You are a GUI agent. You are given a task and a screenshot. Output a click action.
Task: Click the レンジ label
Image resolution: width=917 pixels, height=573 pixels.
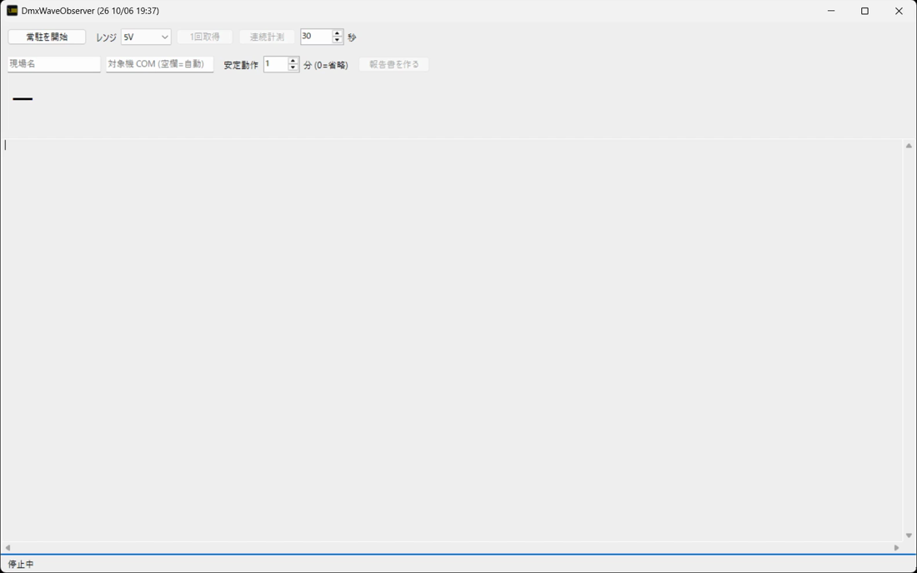click(x=106, y=37)
